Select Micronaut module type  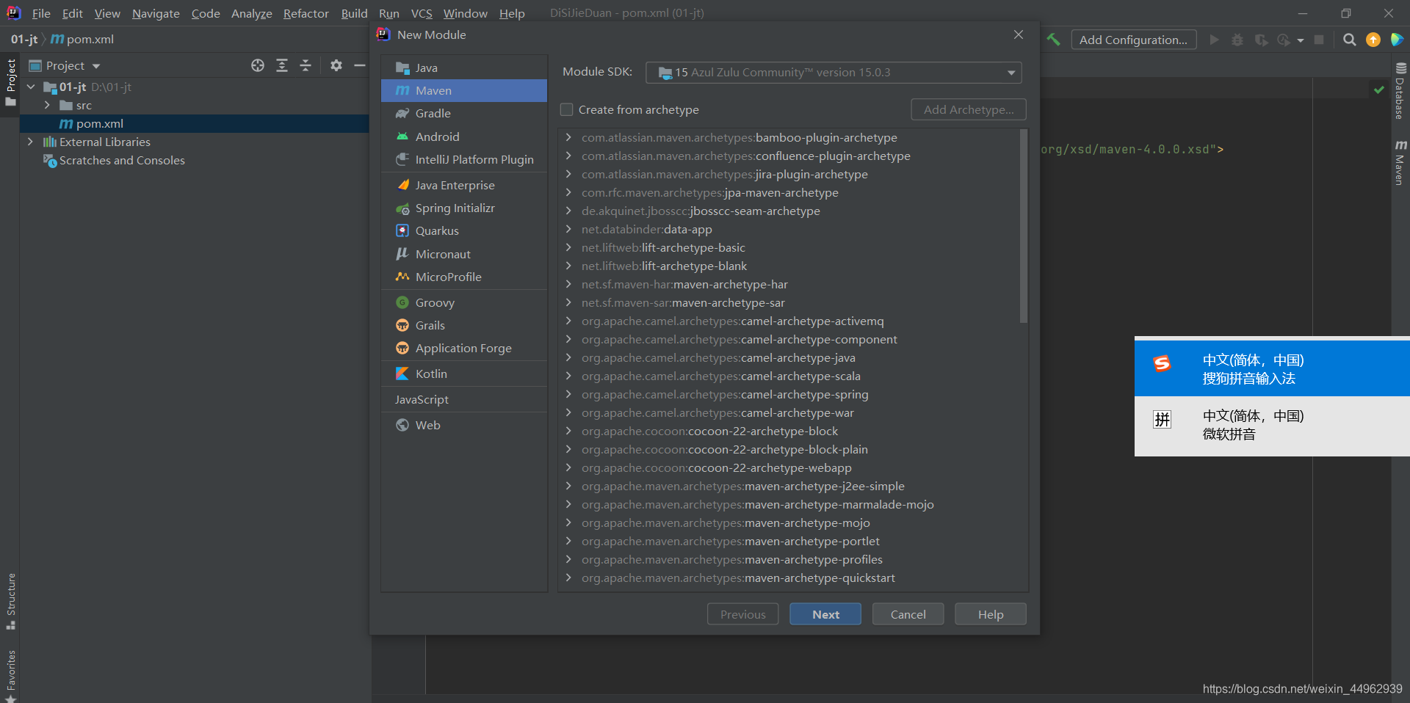pos(464,254)
